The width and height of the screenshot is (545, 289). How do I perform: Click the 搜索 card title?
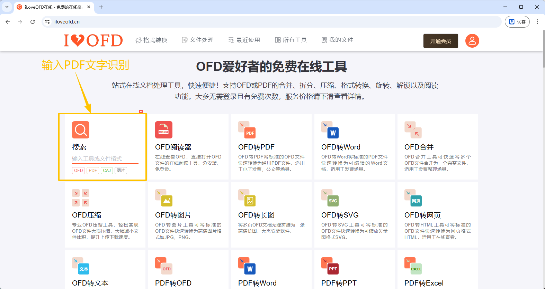click(x=79, y=147)
